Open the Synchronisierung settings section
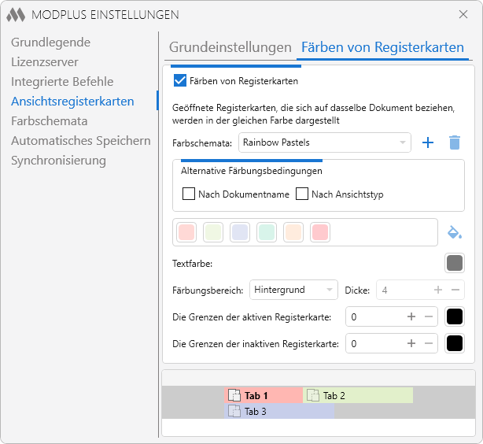 58,161
